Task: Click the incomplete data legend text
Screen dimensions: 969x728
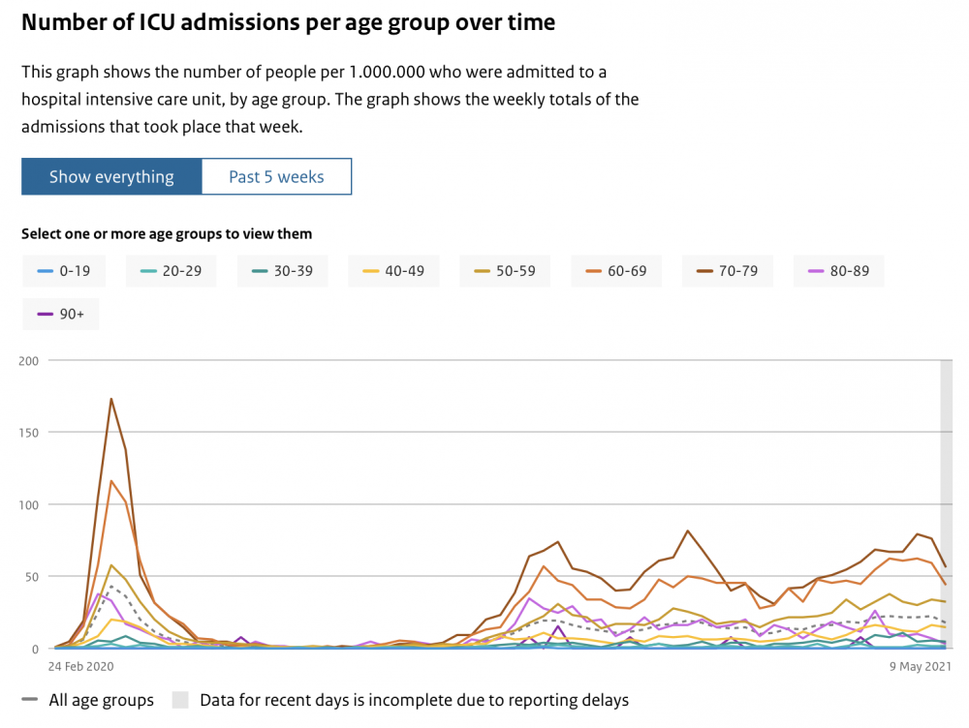Action: (x=414, y=700)
